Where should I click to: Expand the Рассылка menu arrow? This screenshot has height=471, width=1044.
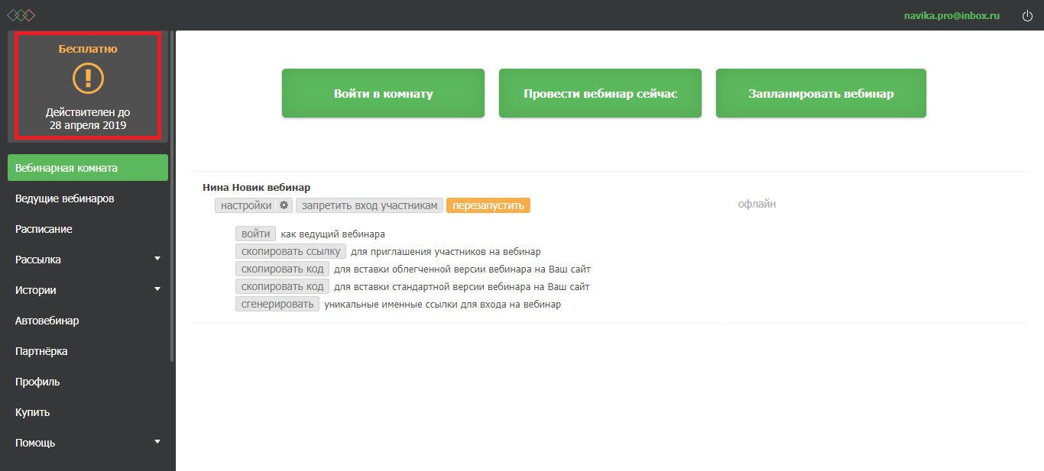(157, 259)
